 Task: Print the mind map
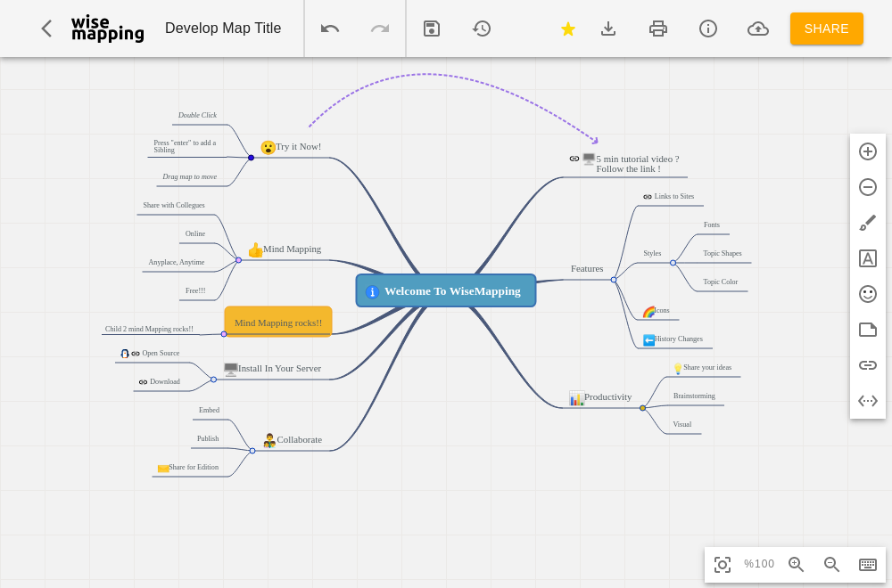click(x=658, y=29)
